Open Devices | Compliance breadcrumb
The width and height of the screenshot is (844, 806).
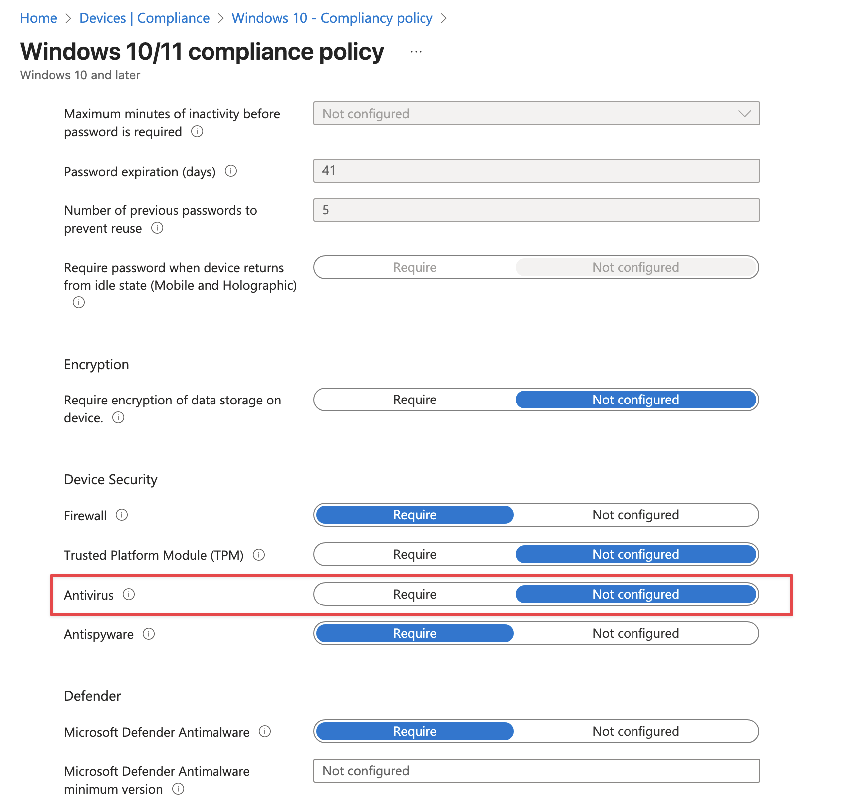[144, 18]
